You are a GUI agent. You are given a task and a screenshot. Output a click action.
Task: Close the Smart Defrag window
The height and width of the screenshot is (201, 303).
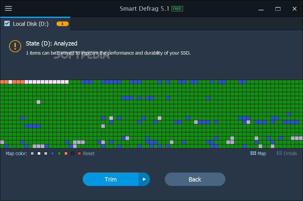coord(295,9)
